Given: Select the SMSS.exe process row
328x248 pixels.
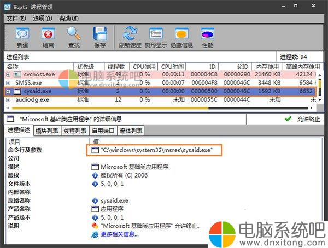Looking at the screenshot, I should (x=160, y=83).
